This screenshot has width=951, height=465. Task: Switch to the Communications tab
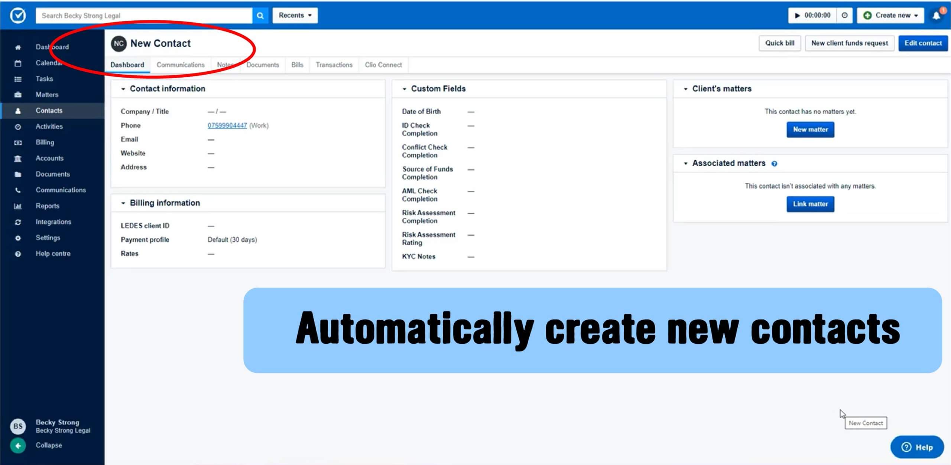(181, 65)
